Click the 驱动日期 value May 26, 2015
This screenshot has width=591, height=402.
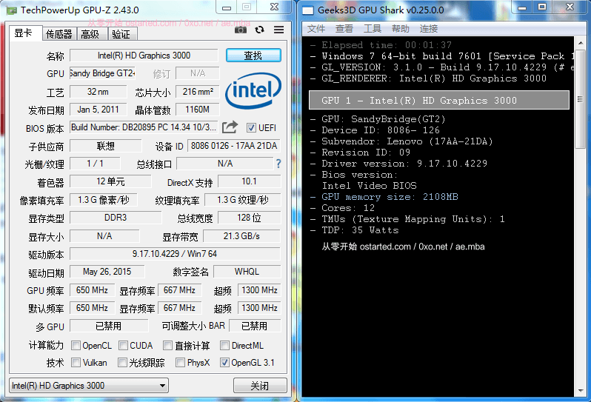coord(107,272)
